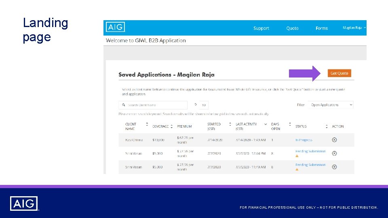Click the refresh icon beside the page size box
The image size is (388, 218).
point(196,105)
